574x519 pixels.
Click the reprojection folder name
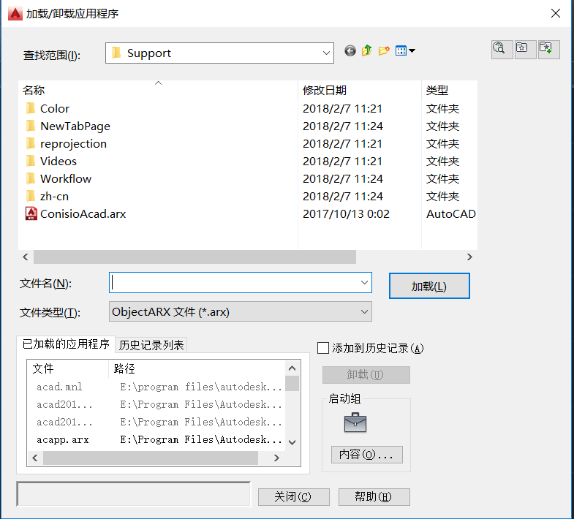coord(73,144)
